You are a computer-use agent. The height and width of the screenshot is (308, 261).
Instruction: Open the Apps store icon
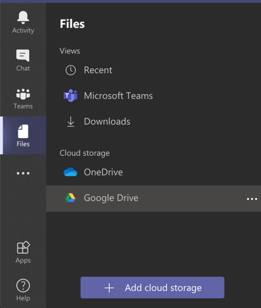[x=23, y=252]
